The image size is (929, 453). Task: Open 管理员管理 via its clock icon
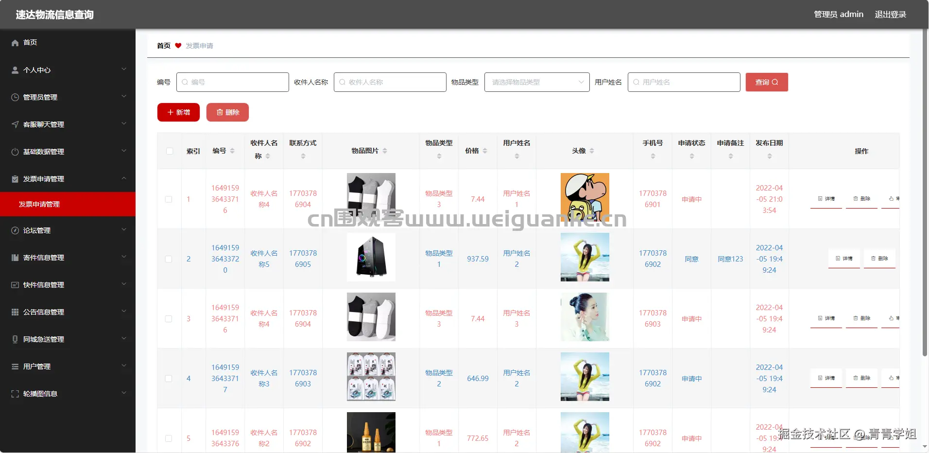(15, 97)
